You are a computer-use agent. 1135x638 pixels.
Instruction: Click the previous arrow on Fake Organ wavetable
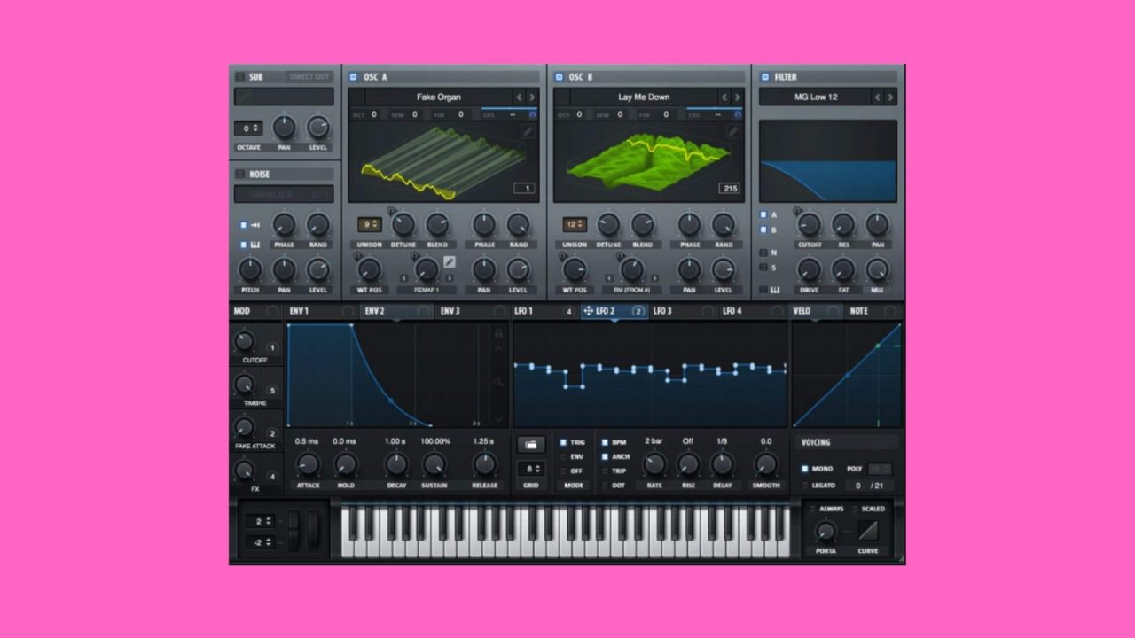click(519, 97)
